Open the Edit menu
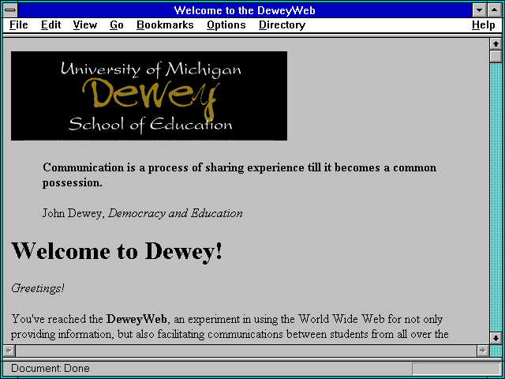Viewport: 505px width, 379px height. pyautogui.click(x=50, y=25)
